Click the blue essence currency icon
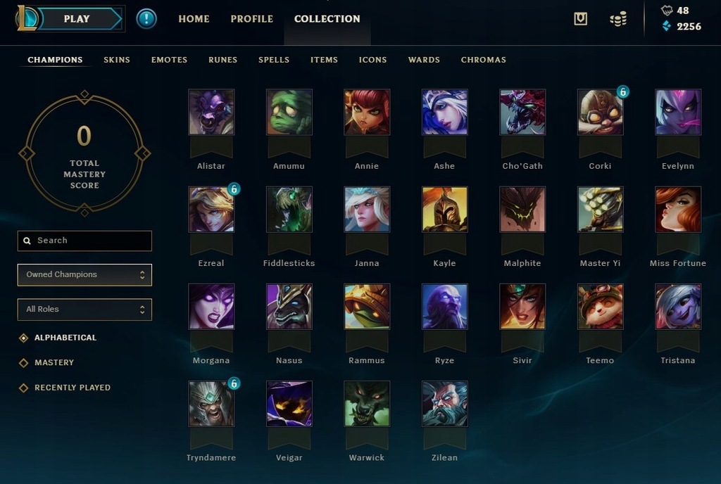Image resolution: width=721 pixels, height=484 pixels. 667,26
